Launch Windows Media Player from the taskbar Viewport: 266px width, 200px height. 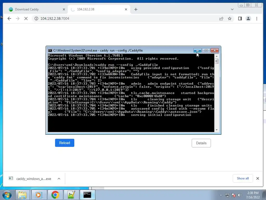(39, 195)
